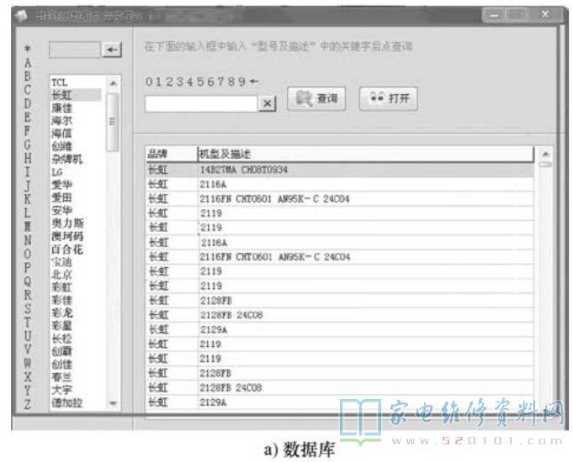The height and width of the screenshot is (462, 573).
Task: Clear the keyword box with the X button
Action: tap(267, 103)
